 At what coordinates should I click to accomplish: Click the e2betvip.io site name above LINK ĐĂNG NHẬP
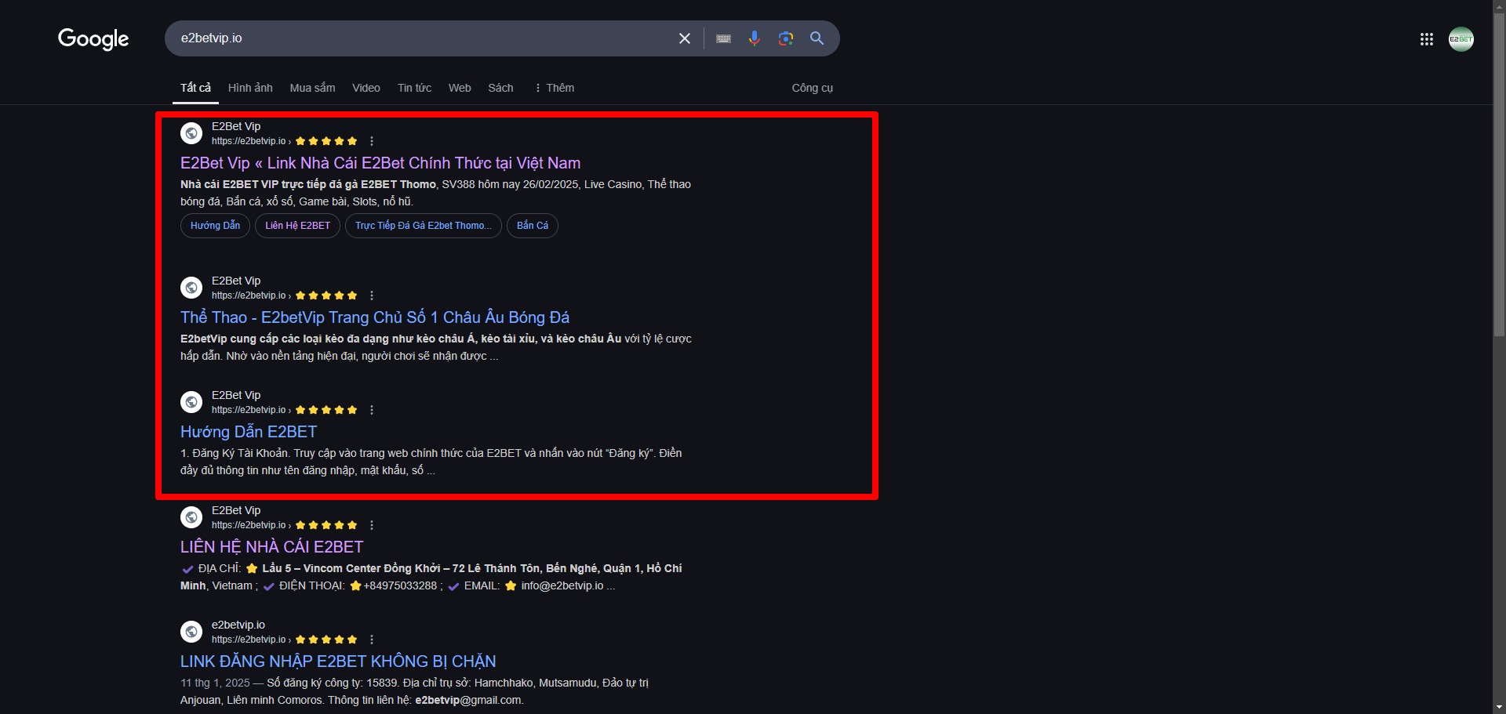[238, 625]
